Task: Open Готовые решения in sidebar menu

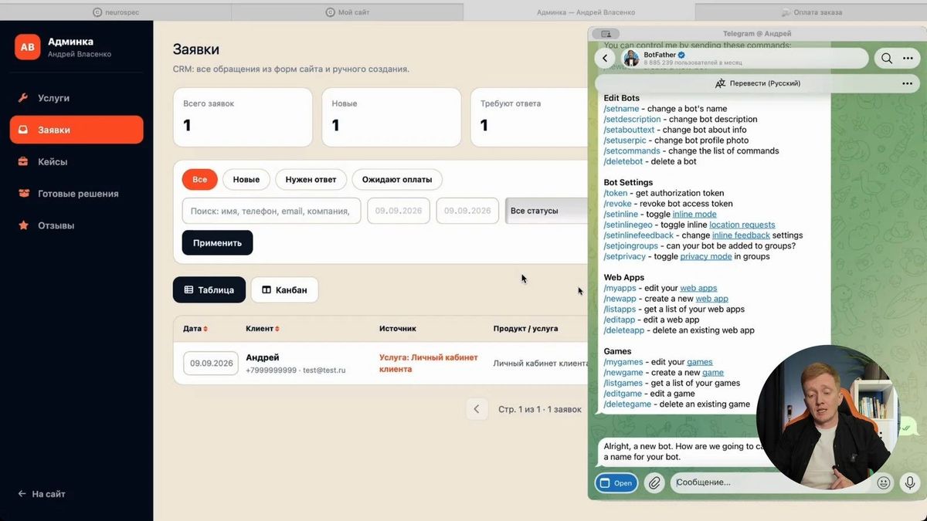Action: point(76,194)
